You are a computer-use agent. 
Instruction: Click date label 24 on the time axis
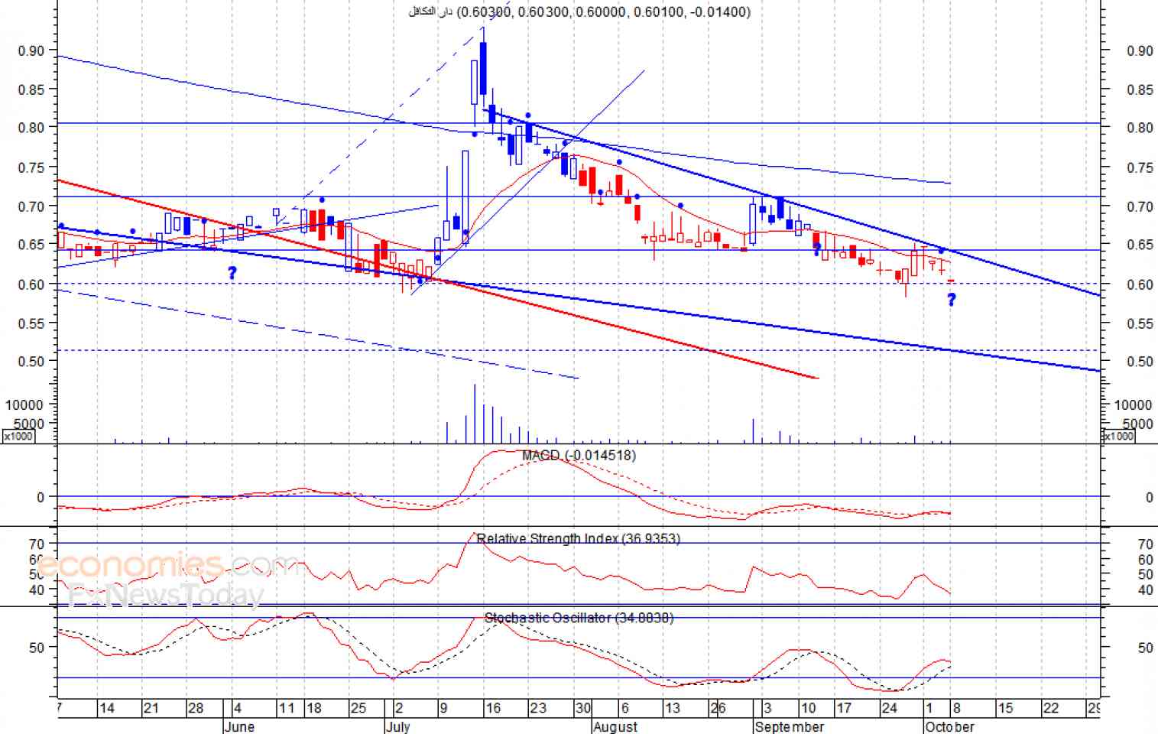tap(889, 708)
